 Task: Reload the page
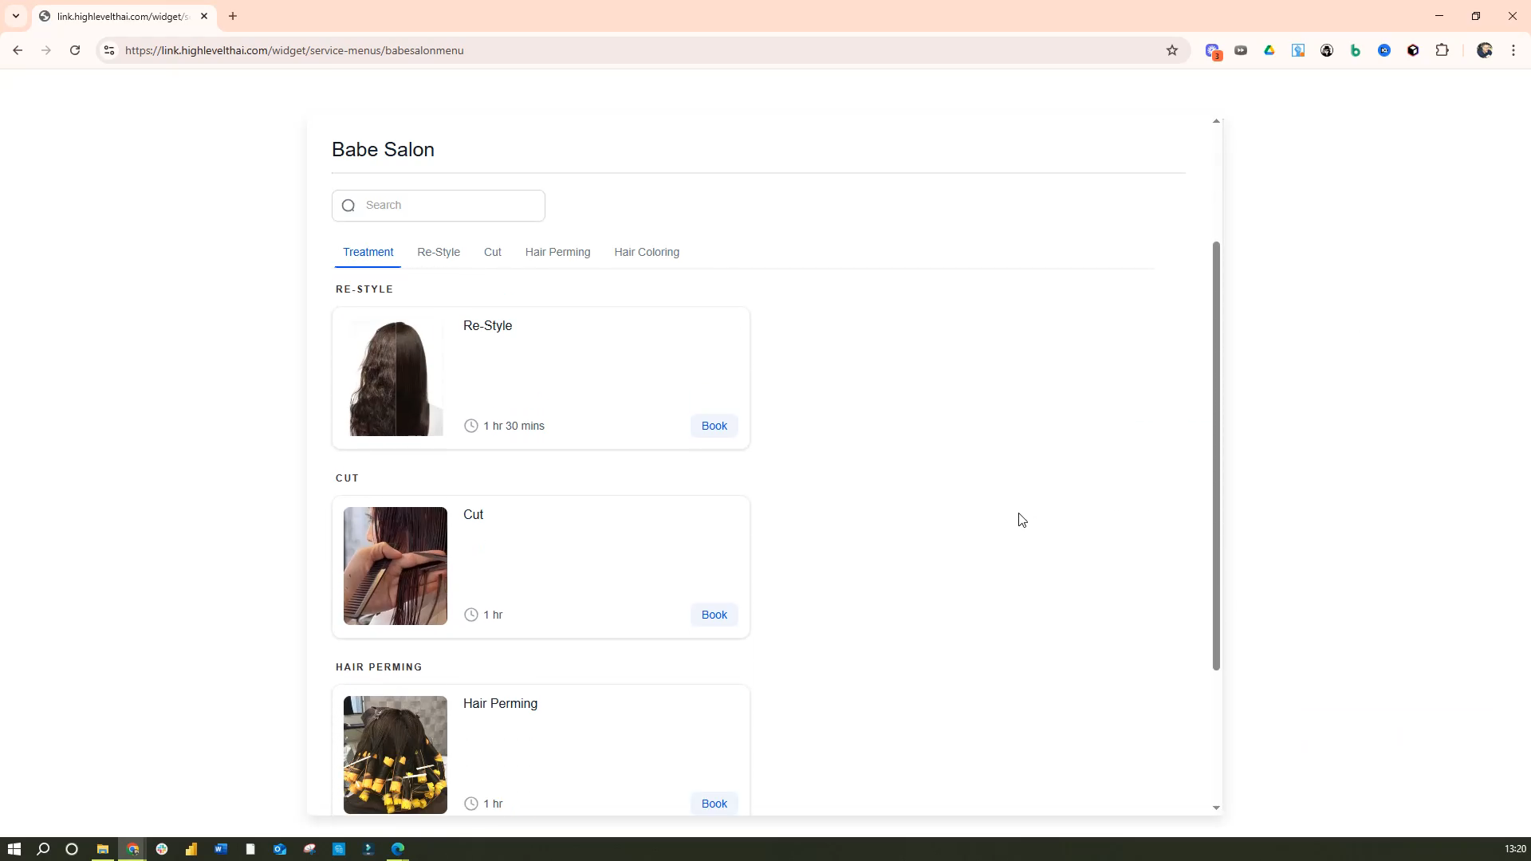pos(75,50)
